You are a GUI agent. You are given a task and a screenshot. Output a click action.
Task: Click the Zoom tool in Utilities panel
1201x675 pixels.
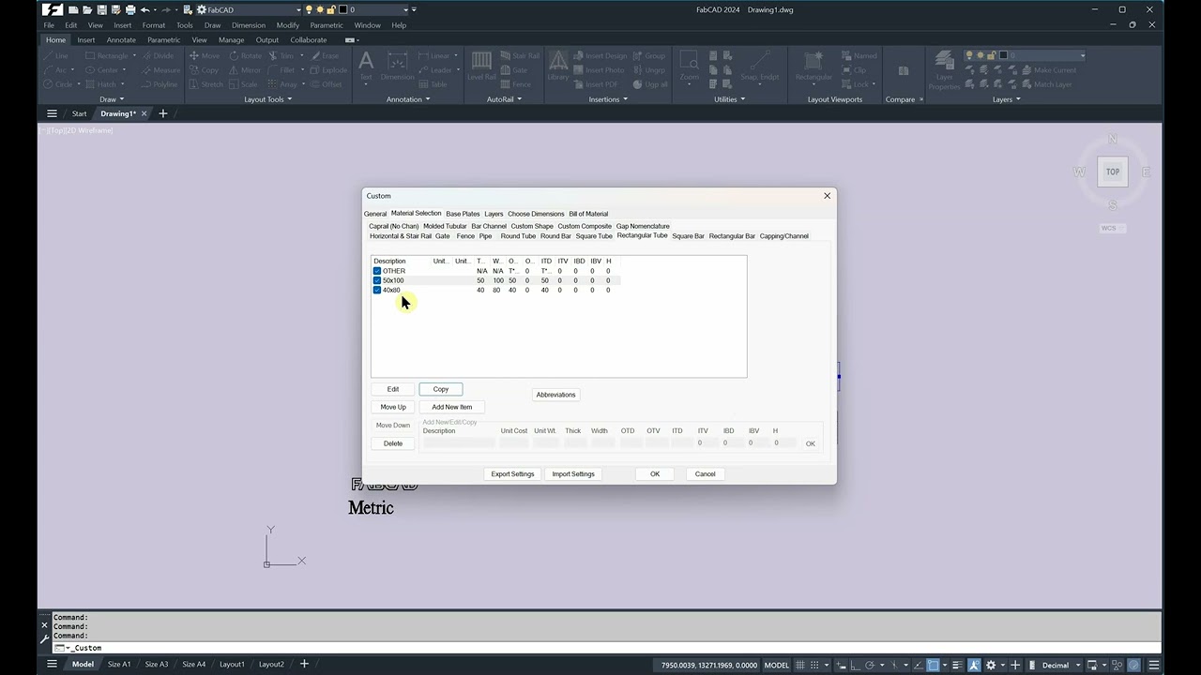tap(690, 67)
